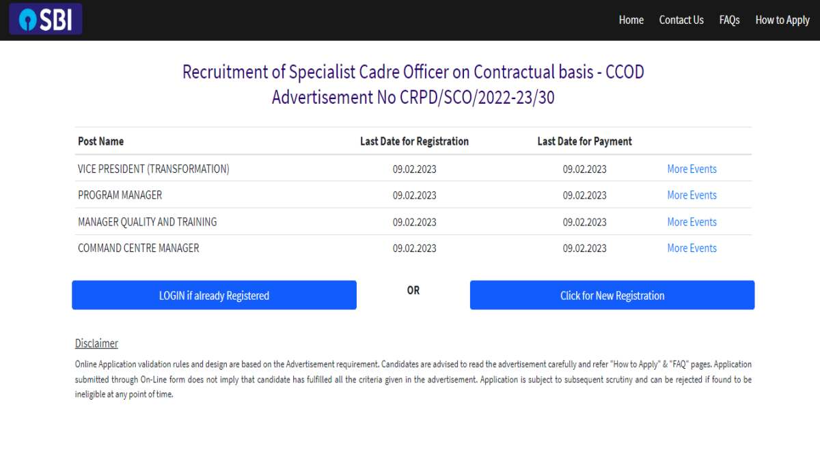Open More Events for VICE PRESIDENT (TRANSFORMATION)
This screenshot has width=820, height=461.
point(692,169)
